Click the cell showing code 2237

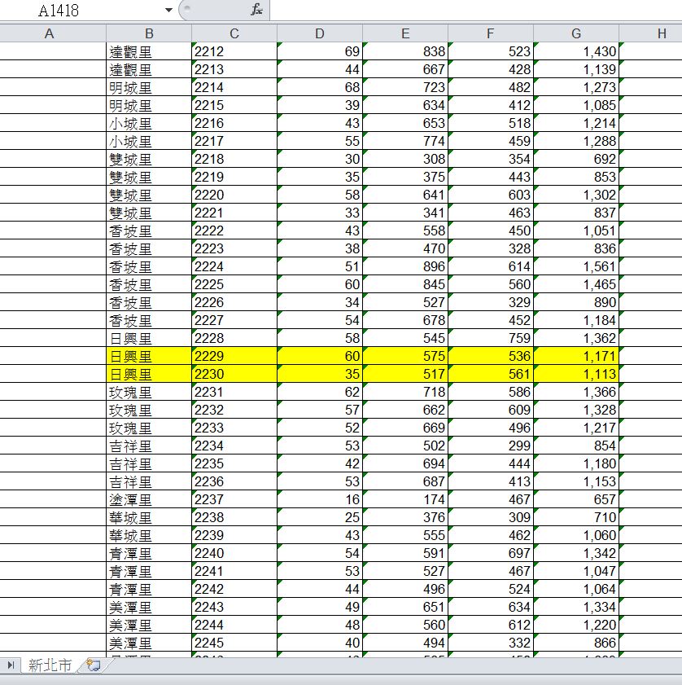click(234, 499)
